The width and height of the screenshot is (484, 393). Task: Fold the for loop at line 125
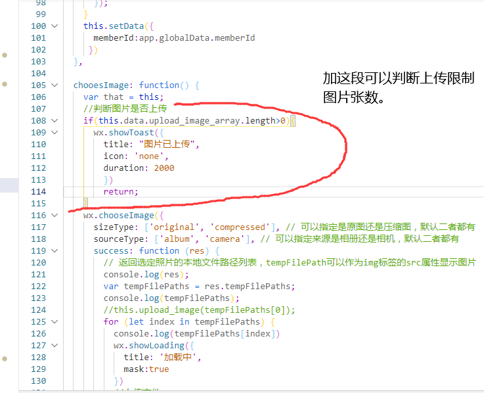click(x=55, y=322)
